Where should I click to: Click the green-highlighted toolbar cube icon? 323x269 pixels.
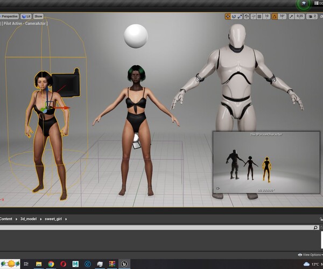pyautogui.click(x=304, y=4)
